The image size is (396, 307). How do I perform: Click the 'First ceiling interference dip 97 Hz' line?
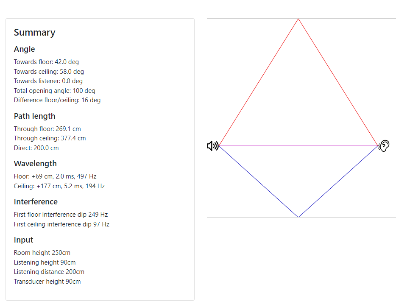(x=61, y=224)
